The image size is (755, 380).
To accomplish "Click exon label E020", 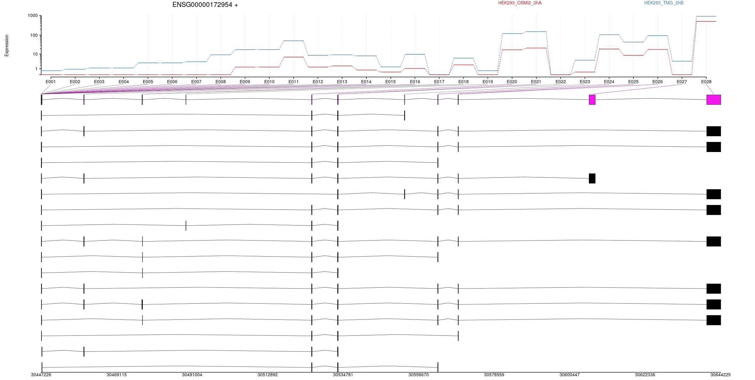I will [512, 82].
